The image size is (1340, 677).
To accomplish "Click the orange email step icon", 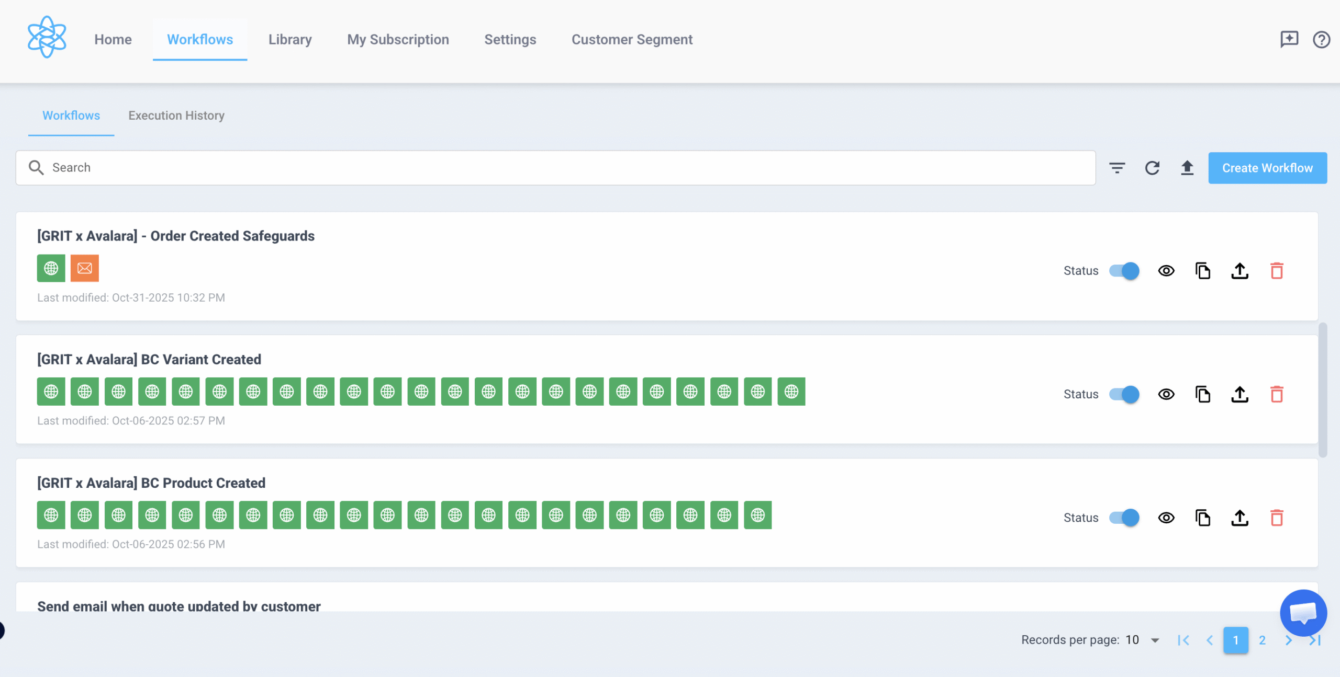I will [x=85, y=268].
